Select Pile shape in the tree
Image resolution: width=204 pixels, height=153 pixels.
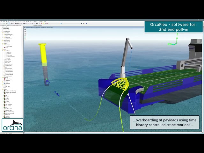click(6, 95)
